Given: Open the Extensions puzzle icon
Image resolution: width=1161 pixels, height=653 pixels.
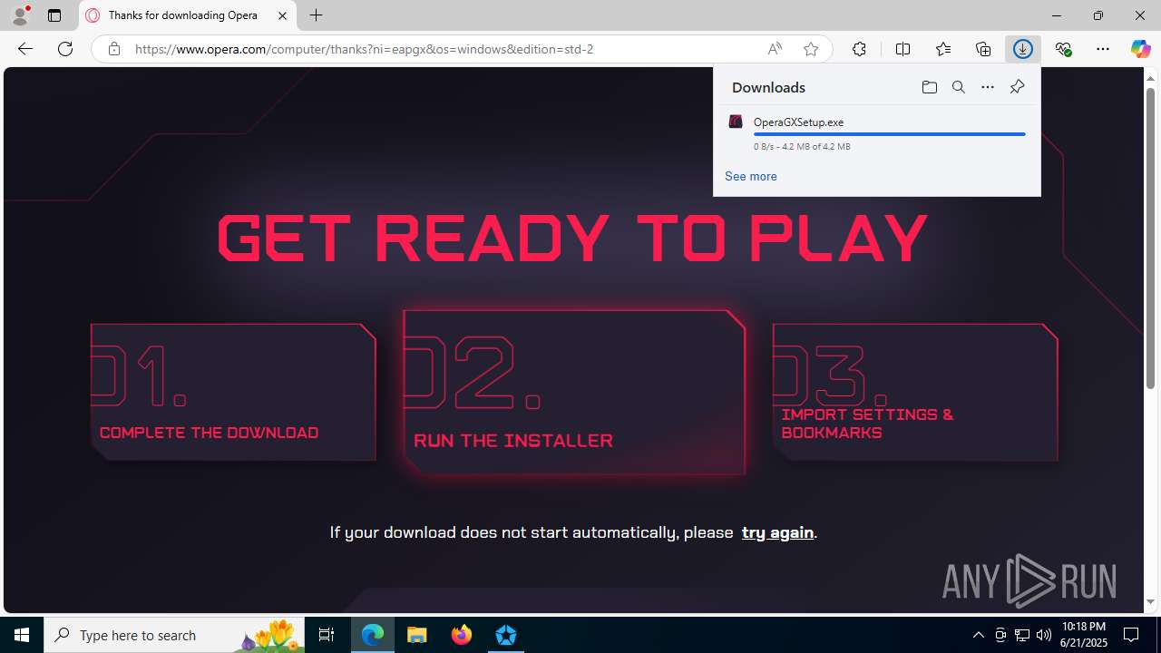Looking at the screenshot, I should click(x=859, y=49).
